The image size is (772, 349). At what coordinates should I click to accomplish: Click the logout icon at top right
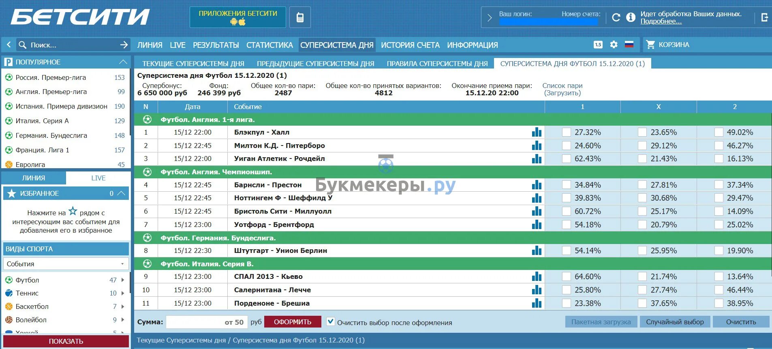tap(764, 17)
